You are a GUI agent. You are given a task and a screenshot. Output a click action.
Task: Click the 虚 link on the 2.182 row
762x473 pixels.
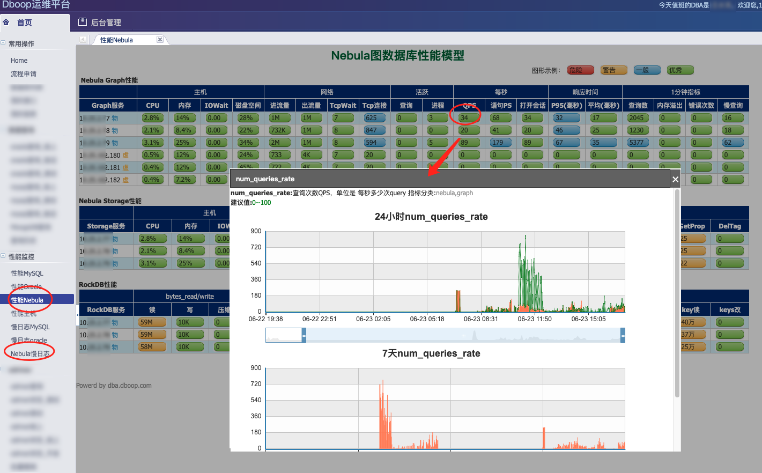click(125, 180)
